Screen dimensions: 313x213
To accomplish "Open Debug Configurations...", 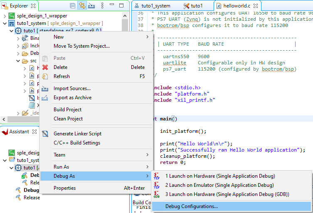I will 232,206.
